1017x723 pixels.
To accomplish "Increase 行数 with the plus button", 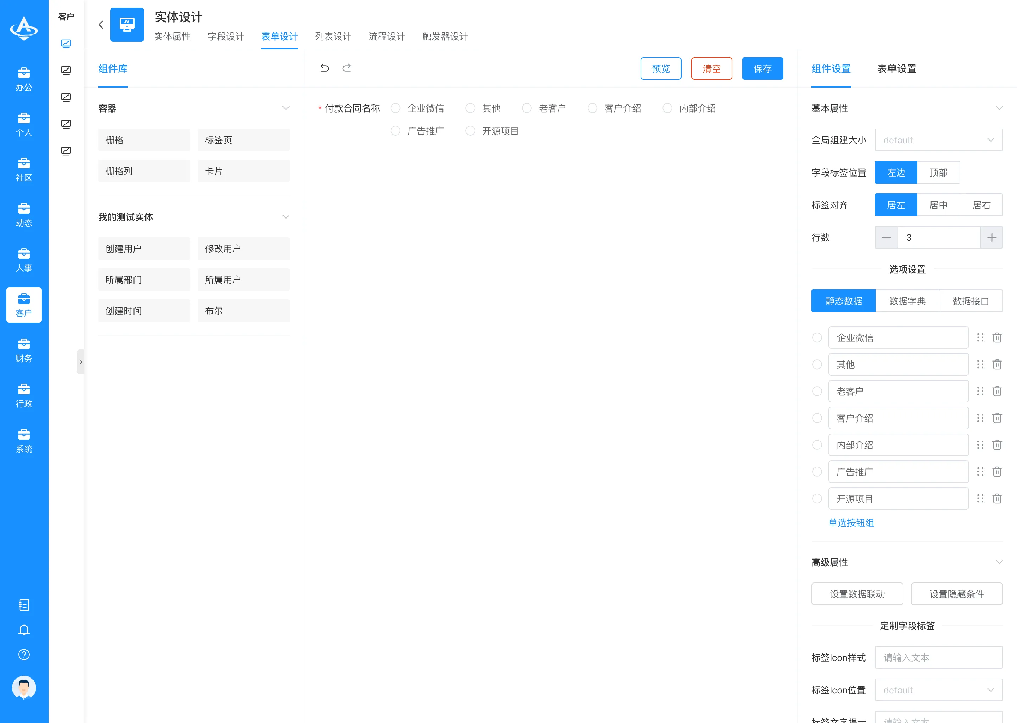I will [x=992, y=237].
